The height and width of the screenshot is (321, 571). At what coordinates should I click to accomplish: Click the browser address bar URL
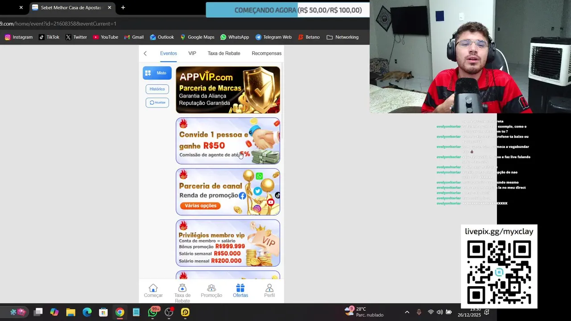(x=58, y=24)
